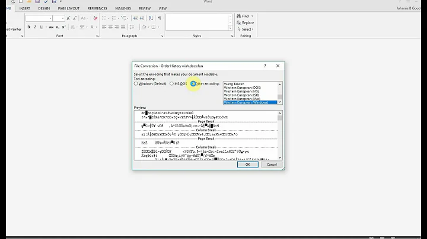
Task: Open the DESIGN ribbon tab
Action: [x=44, y=8]
